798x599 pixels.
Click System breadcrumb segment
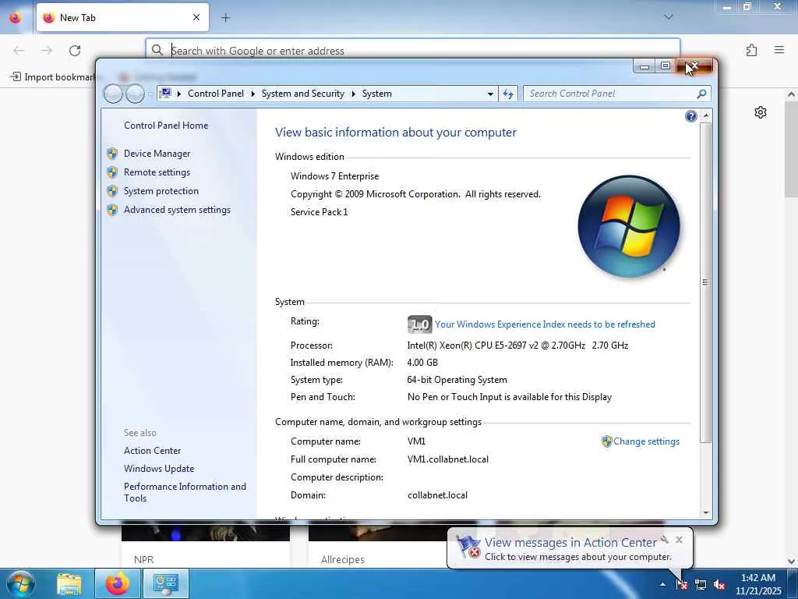(377, 94)
